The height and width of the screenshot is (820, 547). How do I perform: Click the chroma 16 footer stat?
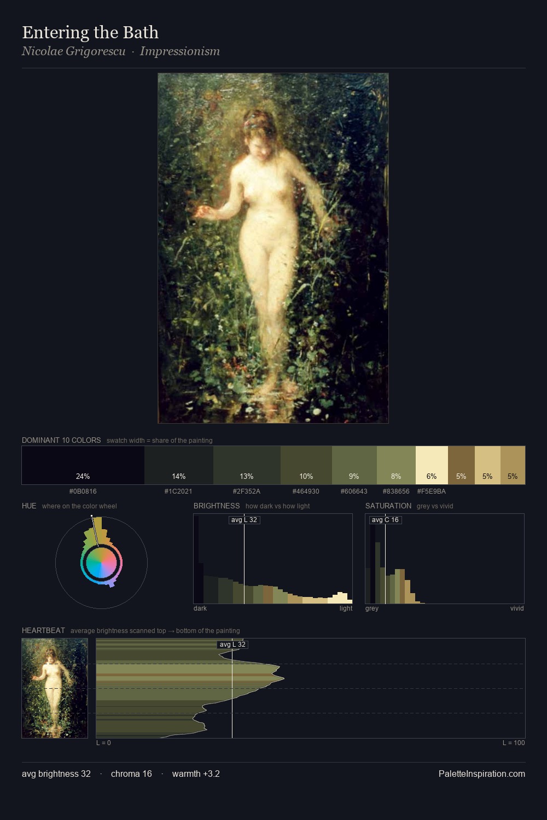(131, 774)
